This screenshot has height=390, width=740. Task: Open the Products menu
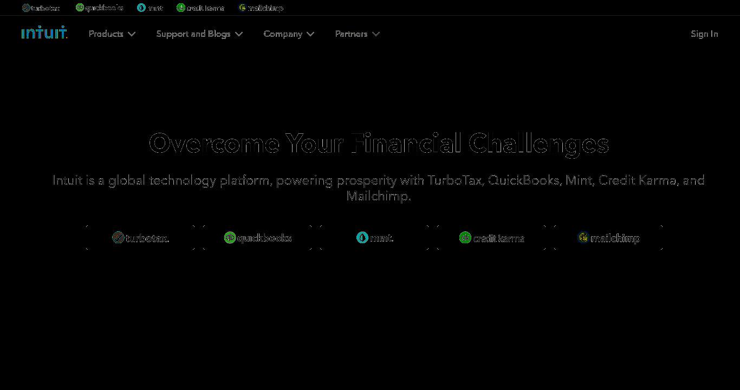click(x=112, y=34)
